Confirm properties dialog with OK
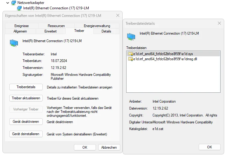Screen dimensions: 226x155 coord(85,147)
